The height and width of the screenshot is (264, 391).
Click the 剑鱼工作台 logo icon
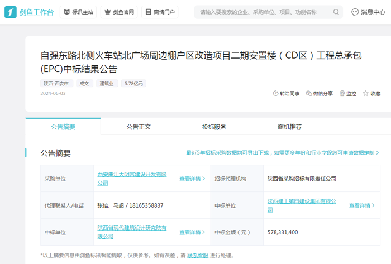[x=11, y=12]
